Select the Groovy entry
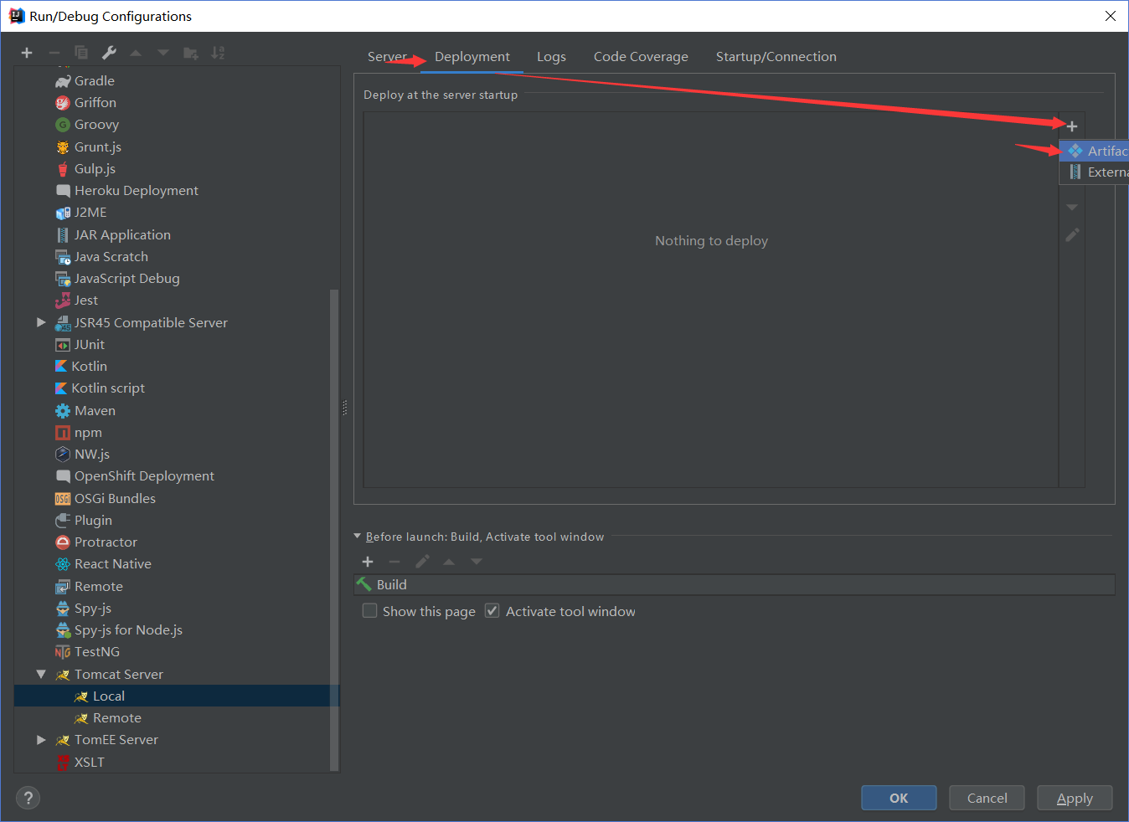The height and width of the screenshot is (822, 1129). (x=96, y=125)
